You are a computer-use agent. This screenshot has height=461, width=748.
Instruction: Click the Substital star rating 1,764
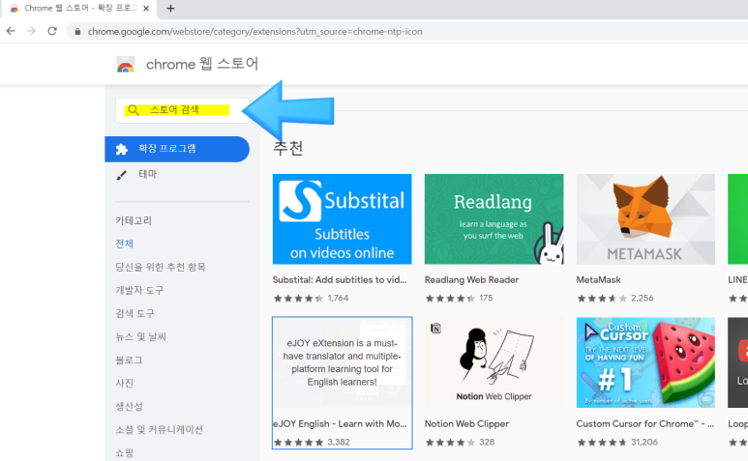pyautogui.click(x=311, y=299)
